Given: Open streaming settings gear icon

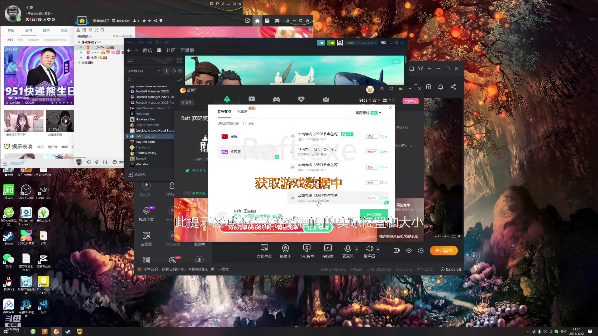Looking at the screenshot, I should pyautogui.click(x=421, y=250).
